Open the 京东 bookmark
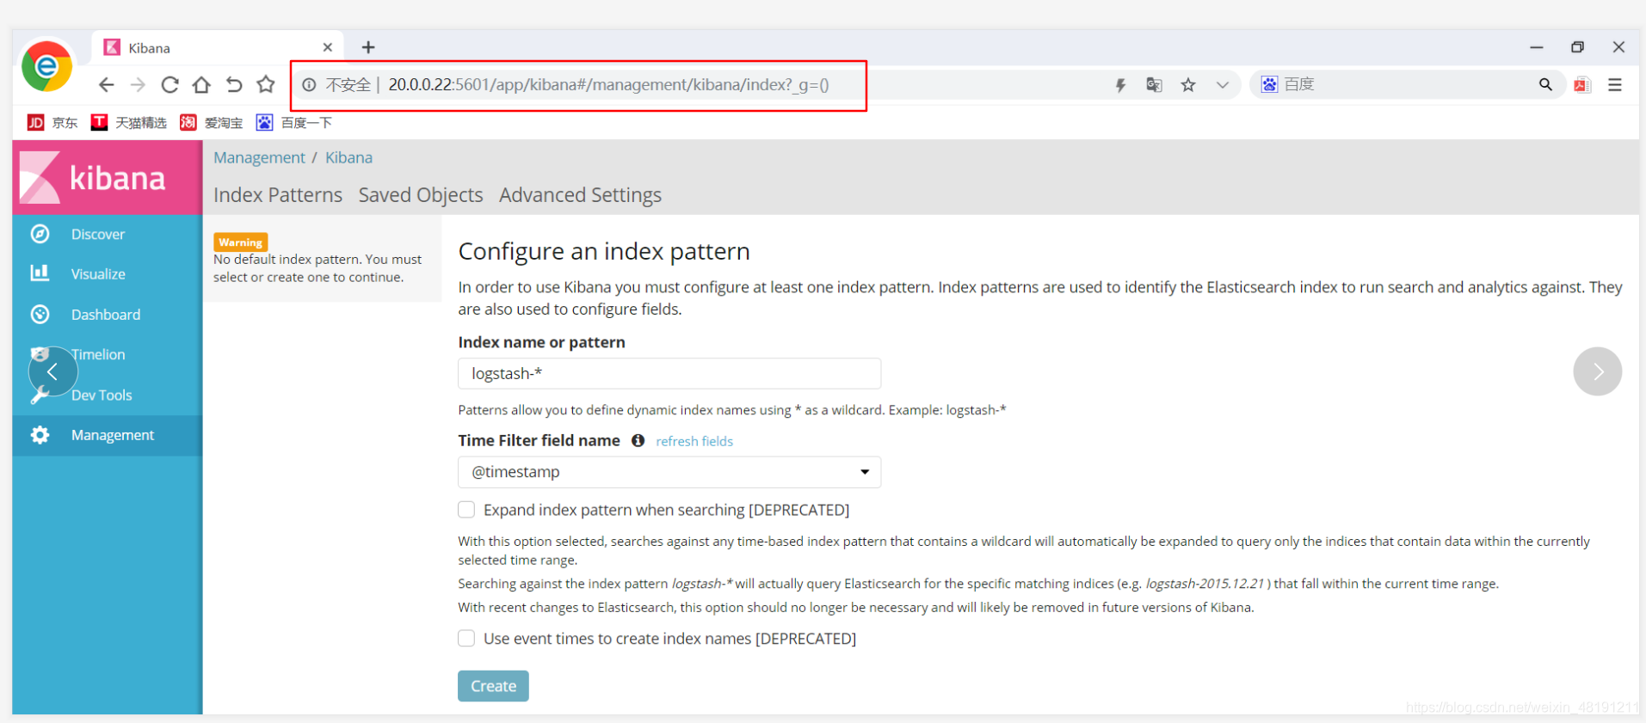This screenshot has width=1646, height=723. 52,123
